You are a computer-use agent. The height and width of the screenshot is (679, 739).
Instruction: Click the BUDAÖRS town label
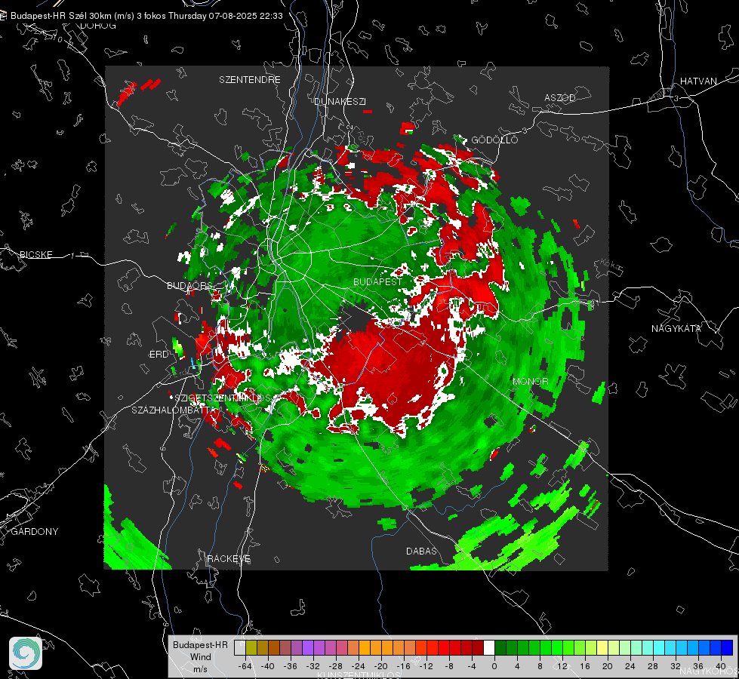pos(190,285)
